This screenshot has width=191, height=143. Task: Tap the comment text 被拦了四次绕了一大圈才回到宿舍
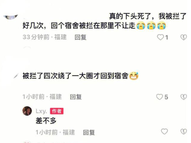click(75, 76)
